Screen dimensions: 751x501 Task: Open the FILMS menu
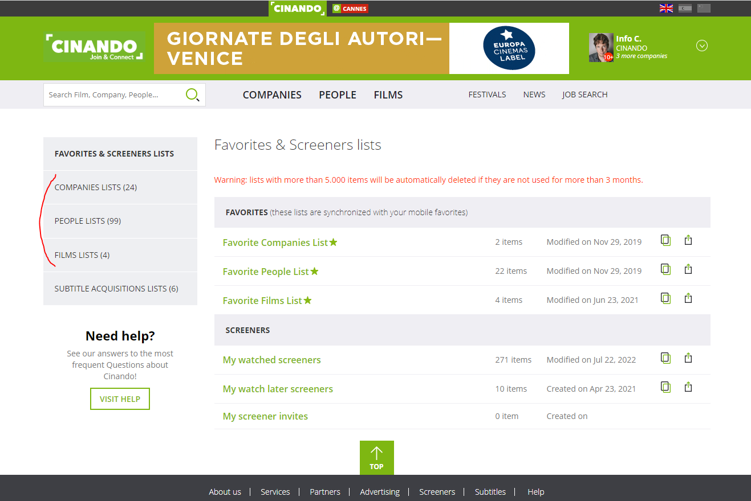click(388, 95)
